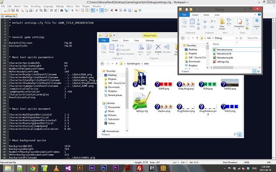Toggle Word wrap in Notepad++ toolbar

click(93, 10)
